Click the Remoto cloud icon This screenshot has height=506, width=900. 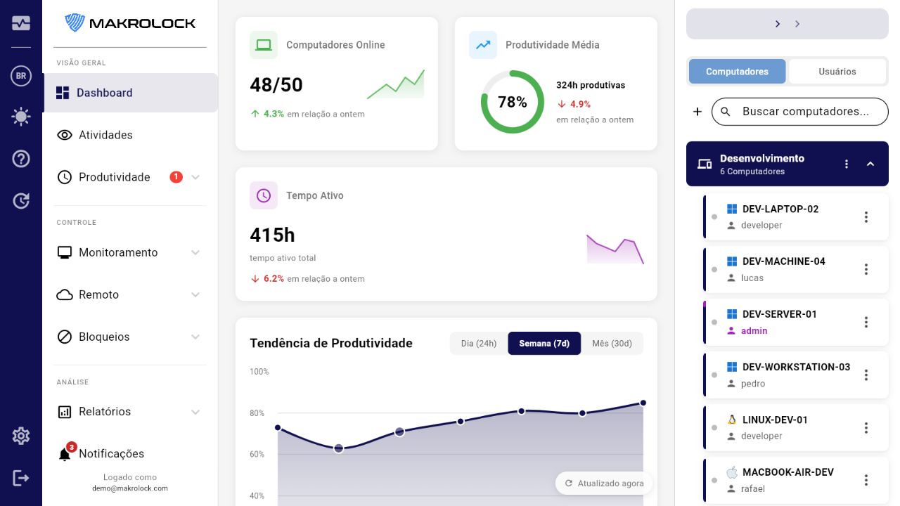click(x=65, y=294)
